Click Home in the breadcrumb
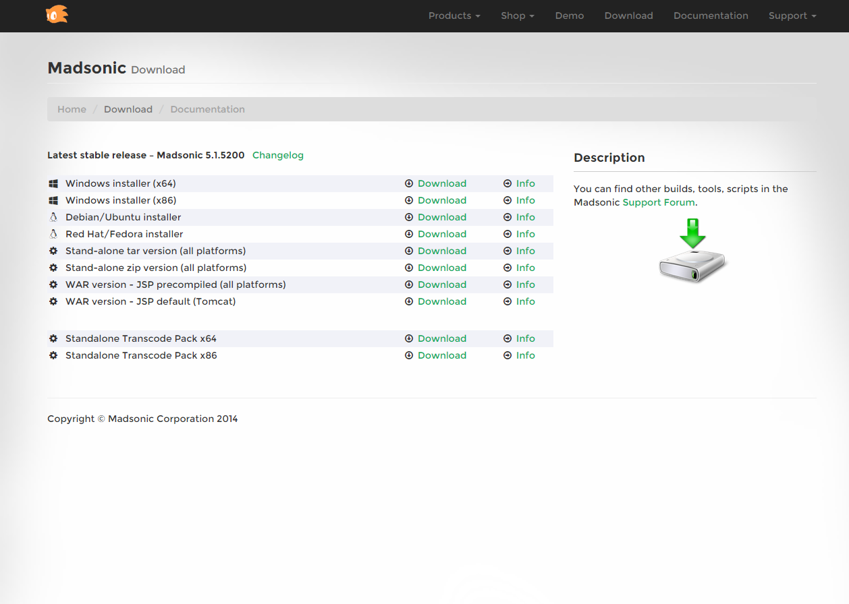This screenshot has width=849, height=604. coord(72,109)
